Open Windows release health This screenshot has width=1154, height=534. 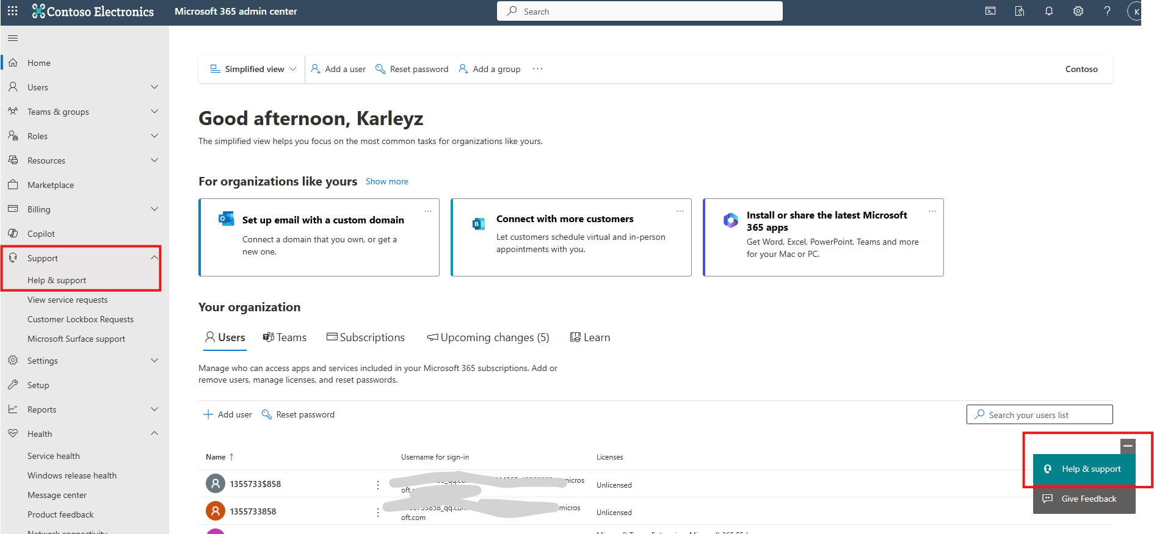[72, 475]
